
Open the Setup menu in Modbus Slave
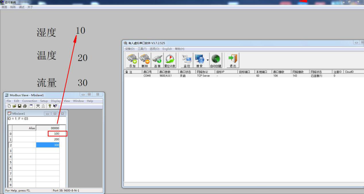44,101
